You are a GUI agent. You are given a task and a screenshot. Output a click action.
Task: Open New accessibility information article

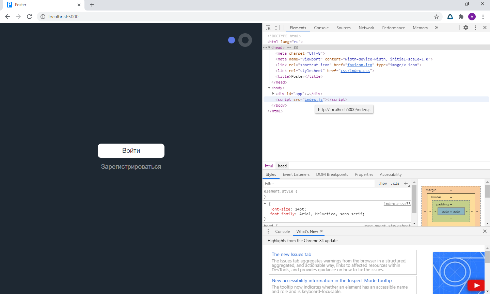coord(332,280)
